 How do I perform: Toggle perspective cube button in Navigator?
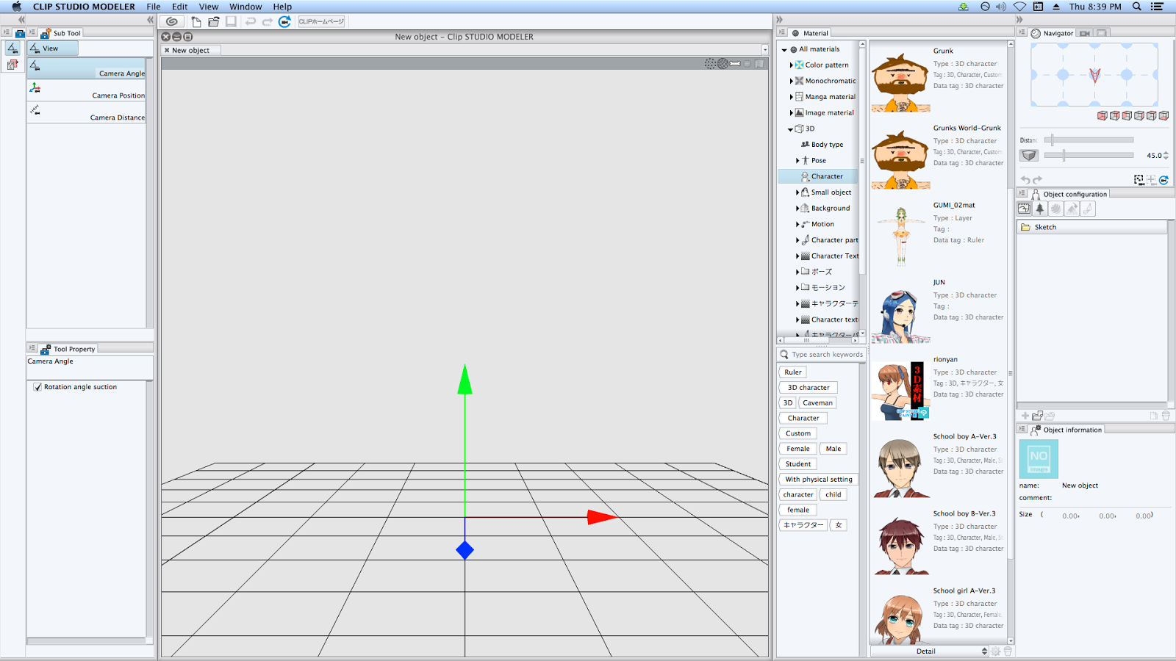1029,155
